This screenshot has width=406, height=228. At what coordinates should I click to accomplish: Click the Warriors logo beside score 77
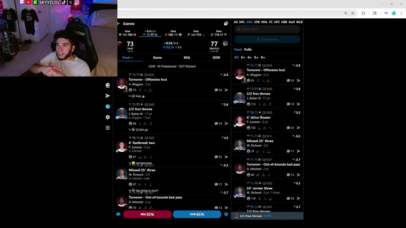(225, 43)
